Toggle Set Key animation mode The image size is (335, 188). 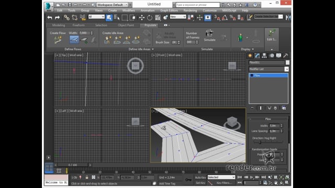200,183
